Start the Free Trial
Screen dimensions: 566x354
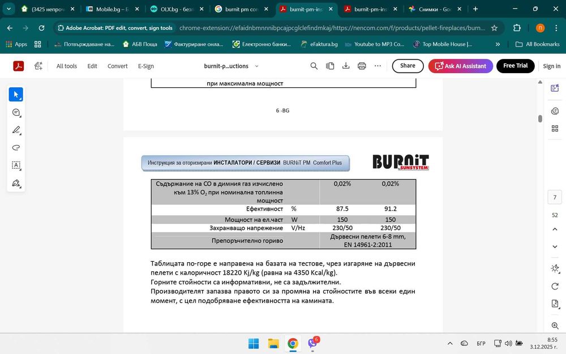[x=516, y=66]
